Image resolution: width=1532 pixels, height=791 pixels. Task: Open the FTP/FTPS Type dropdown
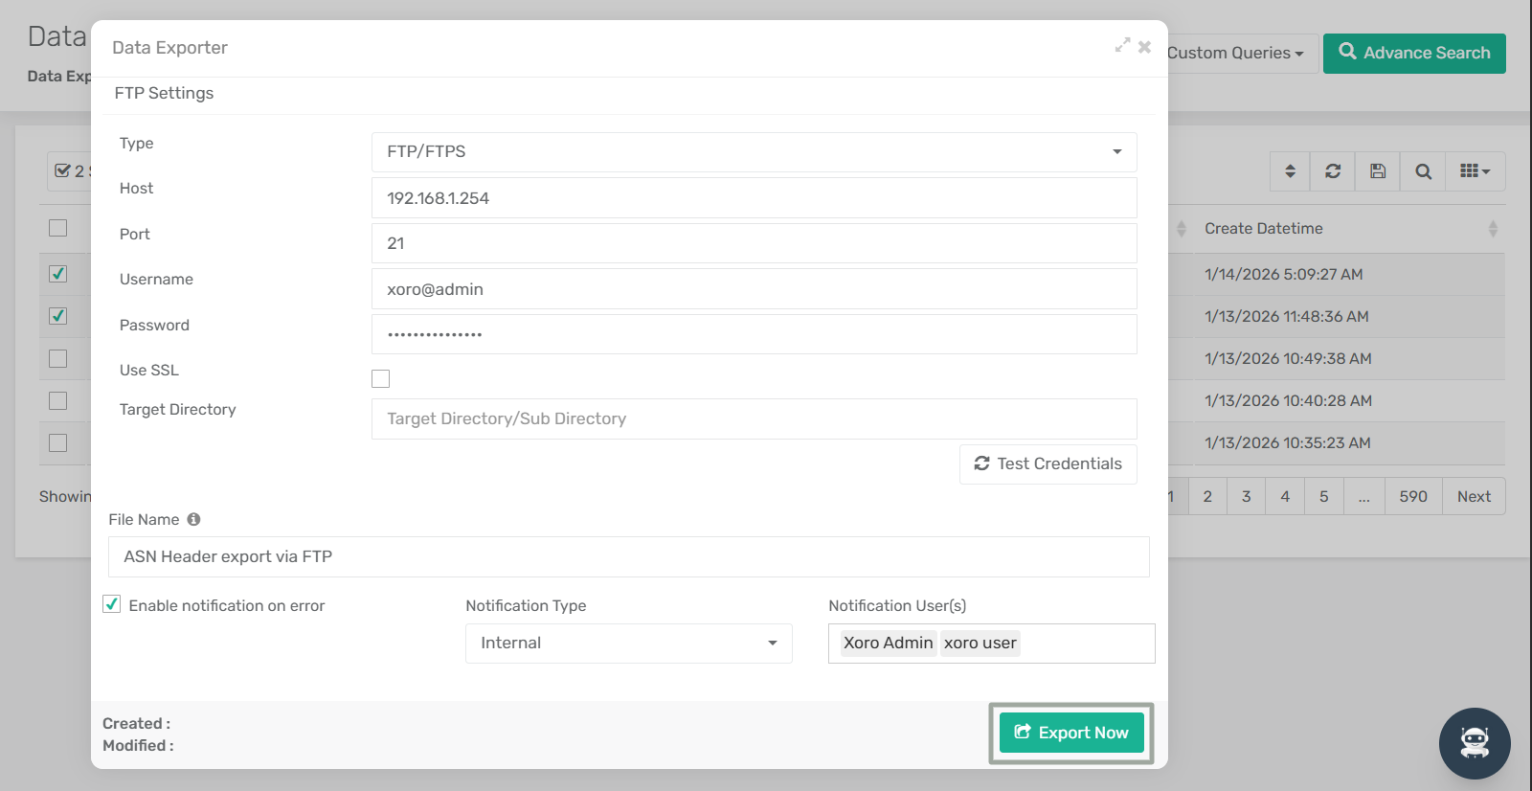tap(754, 151)
